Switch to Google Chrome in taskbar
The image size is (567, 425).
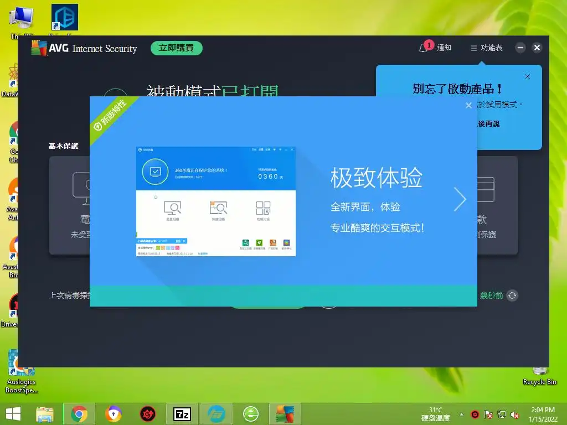click(x=79, y=414)
